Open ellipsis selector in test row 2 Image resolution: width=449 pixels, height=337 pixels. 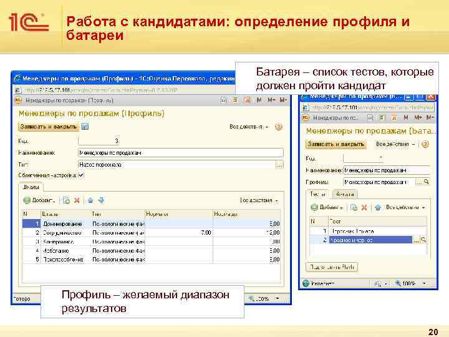click(x=417, y=240)
